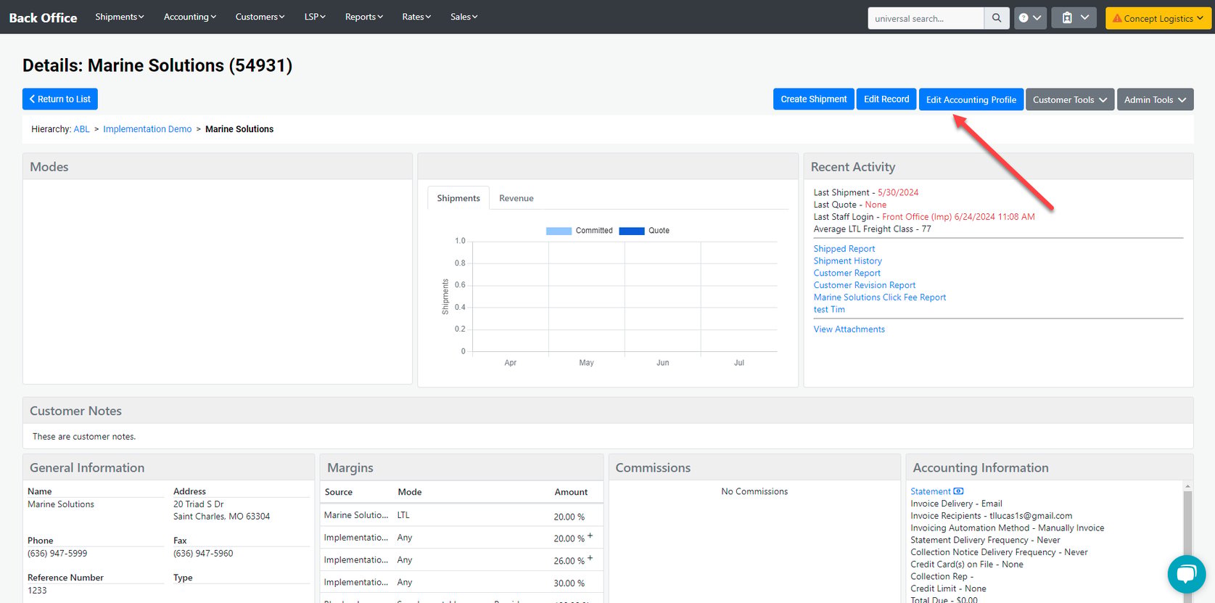Switch to the Revenue chart tab
This screenshot has height=603, width=1215.
pyautogui.click(x=516, y=198)
